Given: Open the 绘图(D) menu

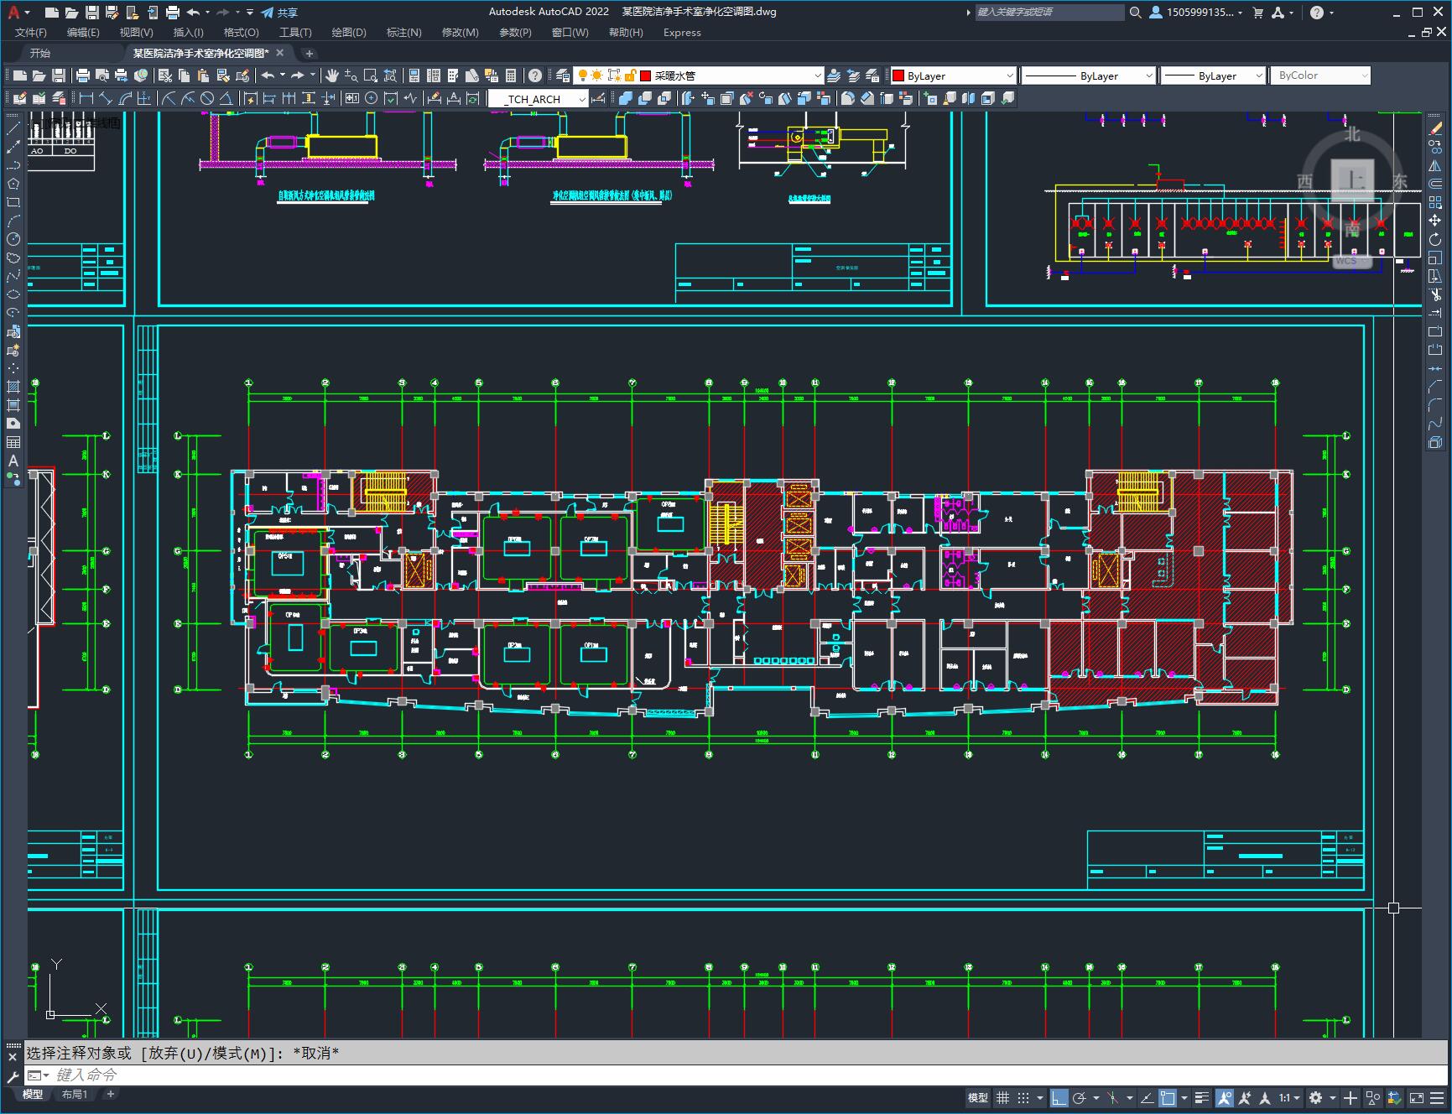Looking at the screenshot, I should point(349,33).
